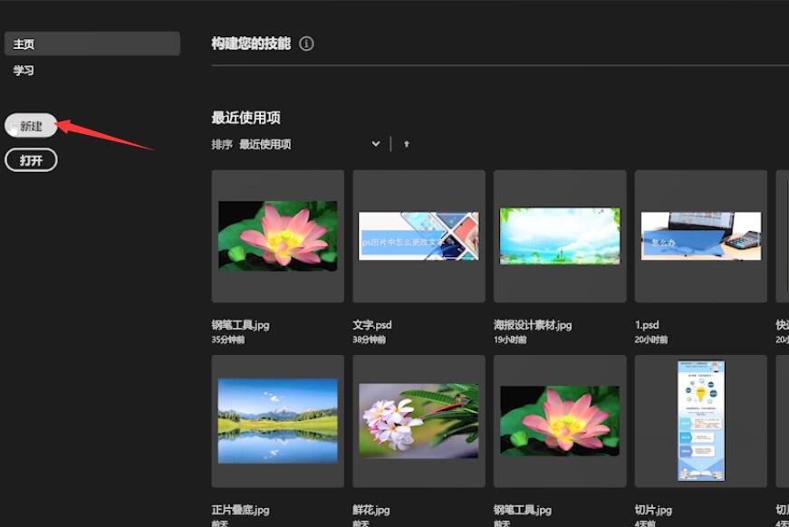Viewport: 789px width, 527px height.
Task: Click the 文字.psd file name
Action: [x=372, y=325]
